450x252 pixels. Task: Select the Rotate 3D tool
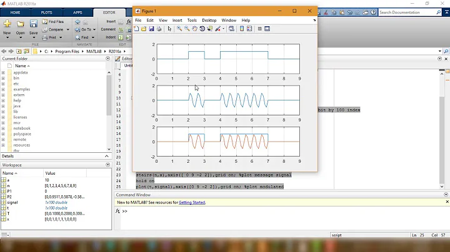(202, 29)
